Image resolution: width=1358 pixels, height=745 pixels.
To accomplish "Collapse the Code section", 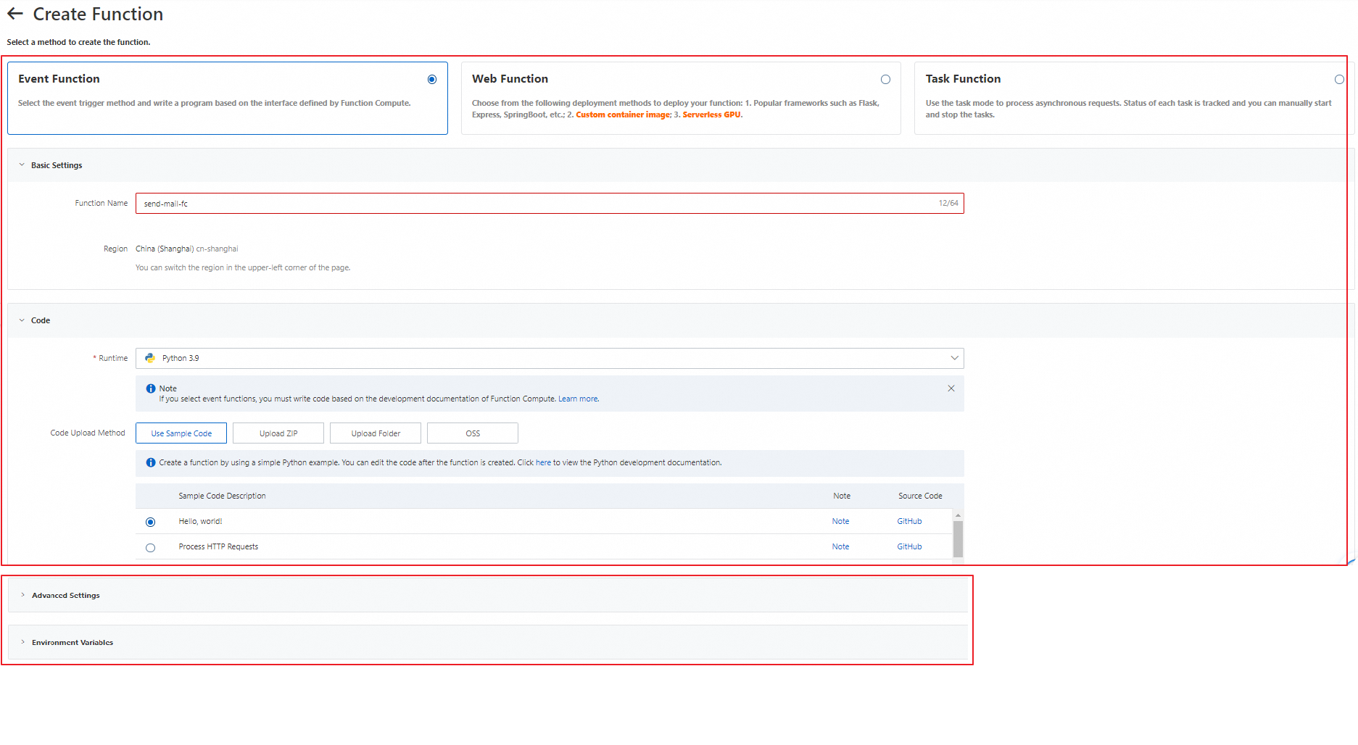I will 21,320.
